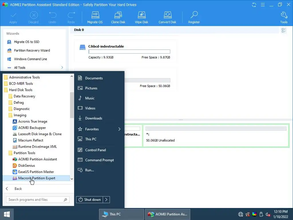The height and width of the screenshot is (220, 293).
Task: Click the refresh icon in title bar
Action: point(254,5)
